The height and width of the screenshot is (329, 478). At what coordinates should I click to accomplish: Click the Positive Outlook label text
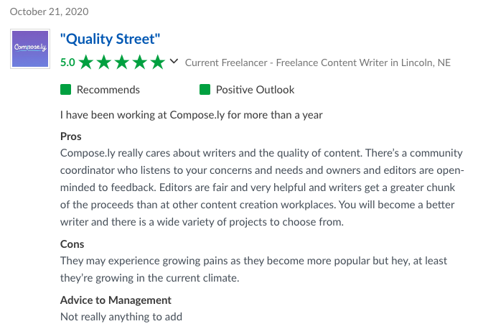[x=256, y=90]
